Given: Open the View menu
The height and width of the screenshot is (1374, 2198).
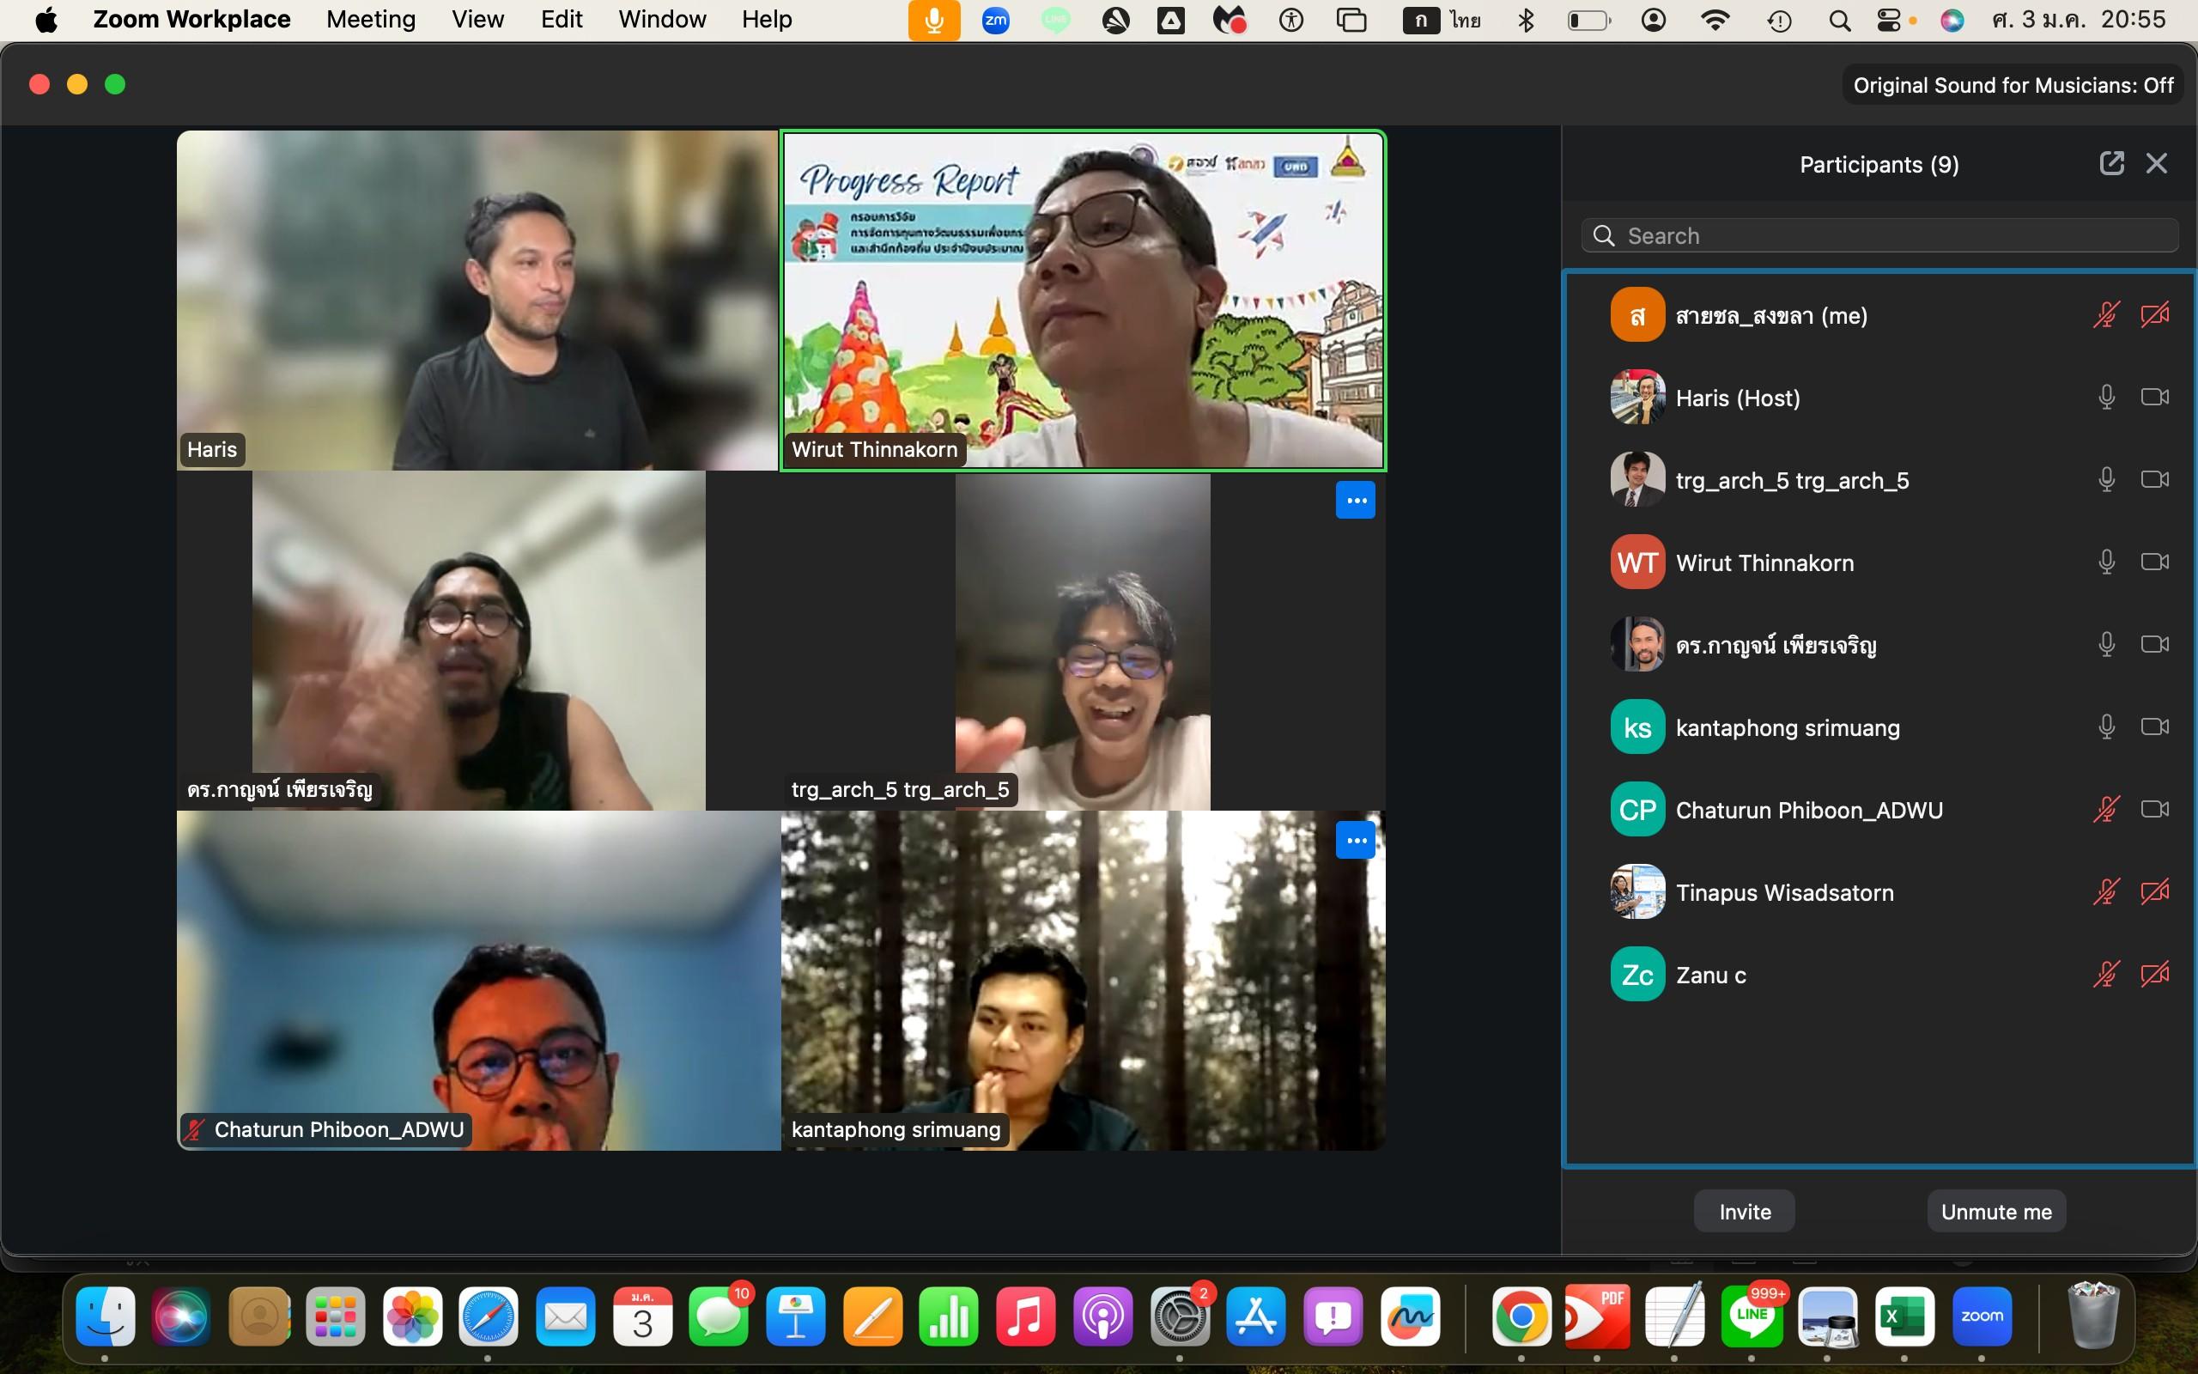Looking at the screenshot, I should 477,20.
